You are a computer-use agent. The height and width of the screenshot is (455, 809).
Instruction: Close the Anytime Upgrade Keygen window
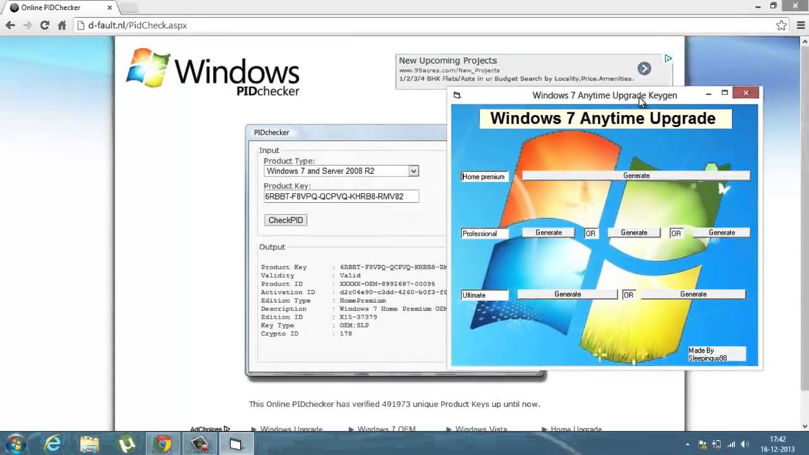tap(746, 94)
